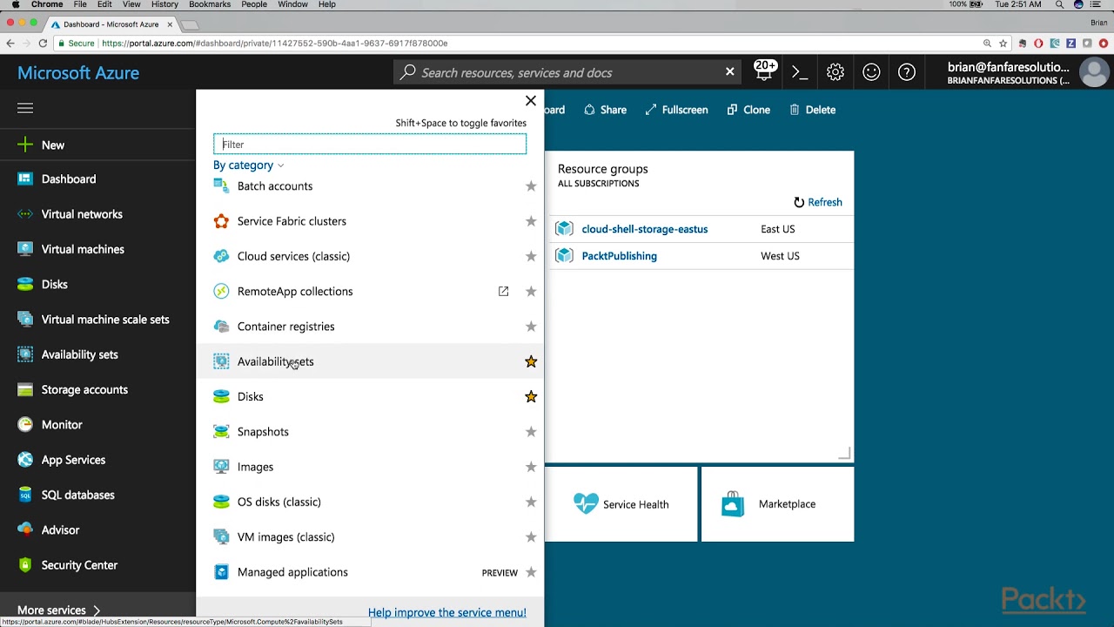
Task: Favorite Batch accounts with its star
Action: pos(531,186)
